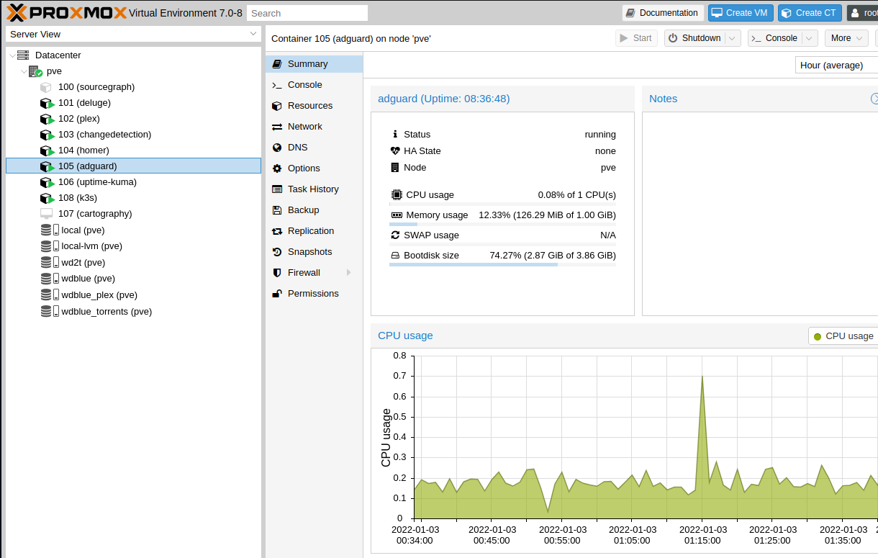Switch to the Task History tab
The image size is (878, 558).
tap(313, 189)
